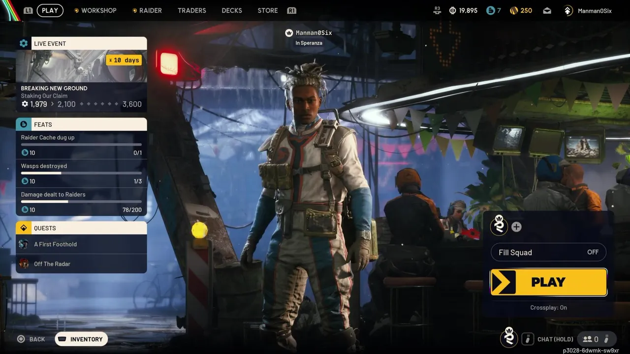Click the Quests header diamond icon

tap(24, 228)
